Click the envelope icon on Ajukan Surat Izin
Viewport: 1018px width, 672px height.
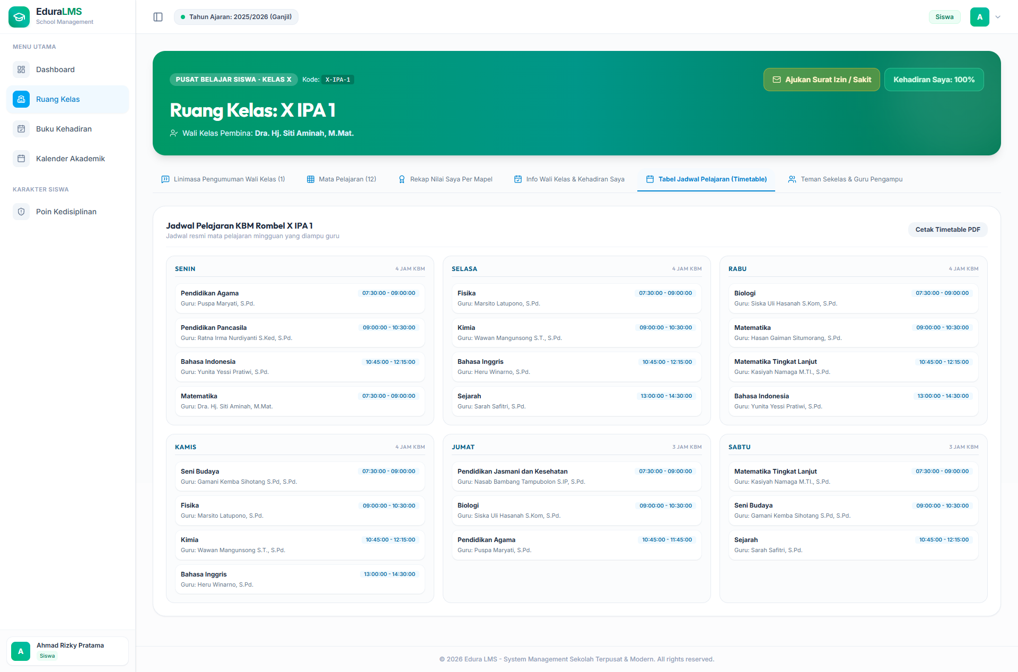777,80
